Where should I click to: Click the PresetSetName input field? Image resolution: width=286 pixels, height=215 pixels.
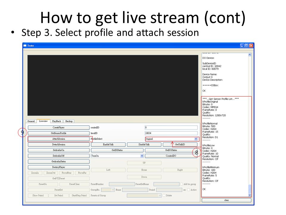[x=166, y=184]
